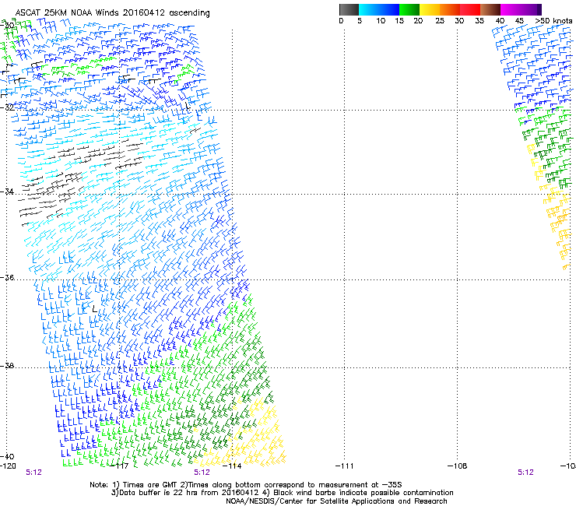Click the '40' color bar scale label

tap(500, 21)
